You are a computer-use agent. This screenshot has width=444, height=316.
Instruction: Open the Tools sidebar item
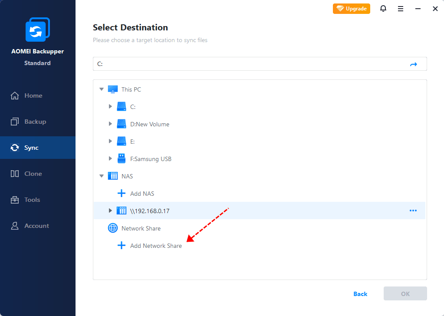click(32, 200)
